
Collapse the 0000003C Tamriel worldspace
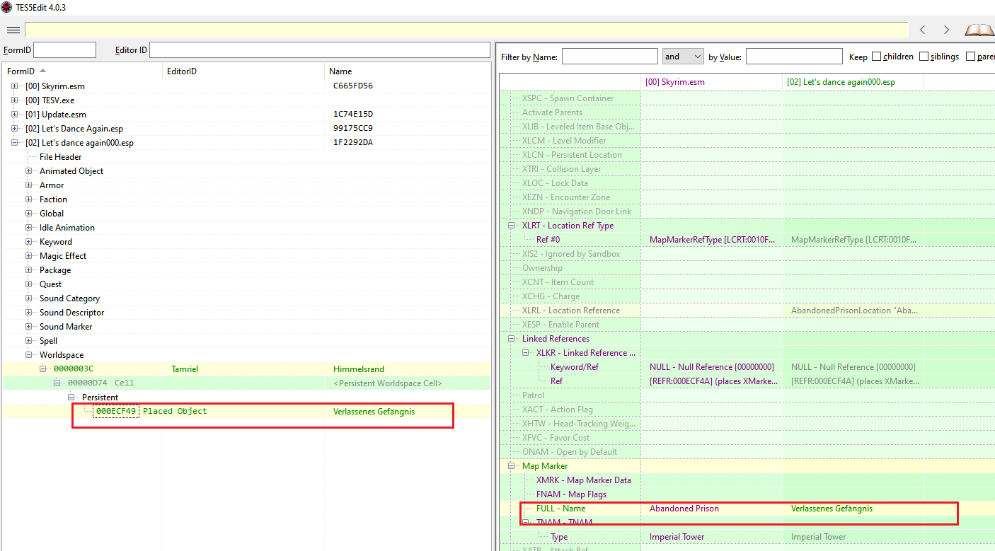[x=43, y=369]
